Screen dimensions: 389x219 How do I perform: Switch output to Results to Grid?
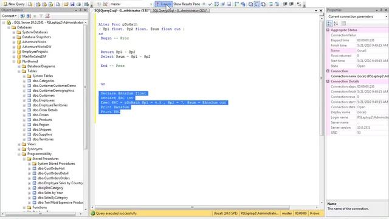tap(256, 4)
